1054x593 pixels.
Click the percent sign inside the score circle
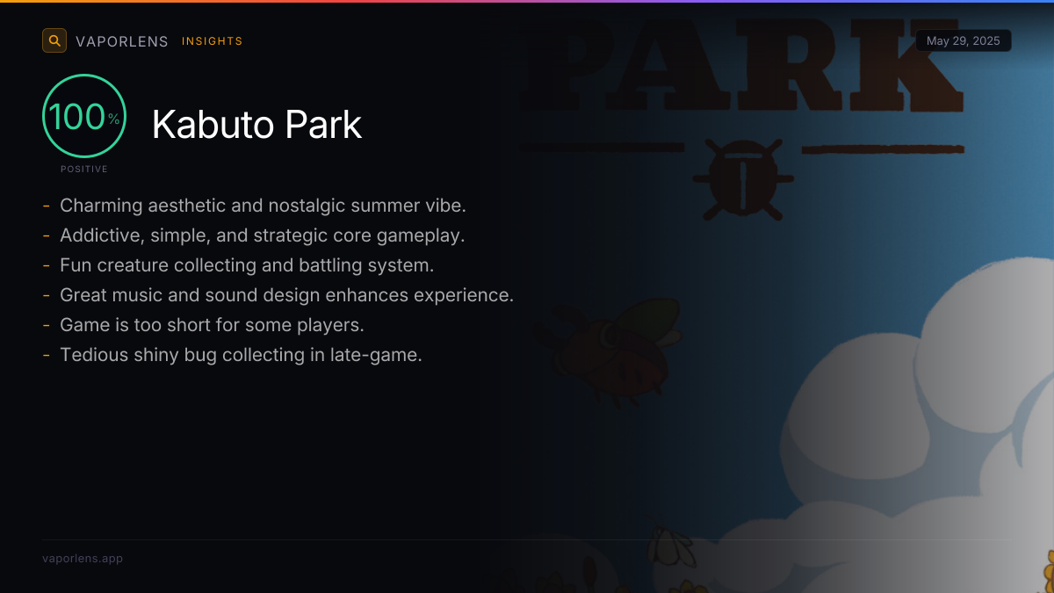[x=114, y=119]
